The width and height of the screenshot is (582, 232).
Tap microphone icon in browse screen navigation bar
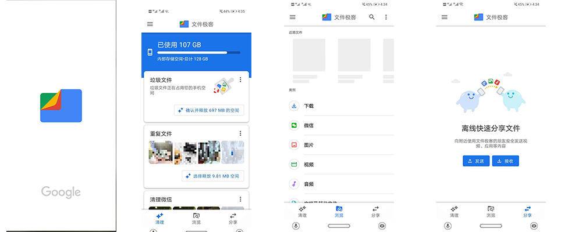coord(296,226)
